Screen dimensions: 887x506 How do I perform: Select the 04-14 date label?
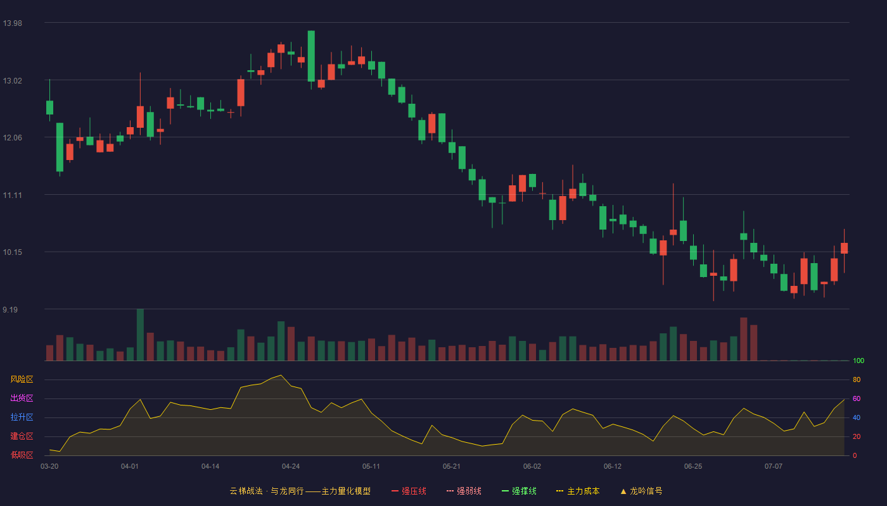tap(210, 466)
